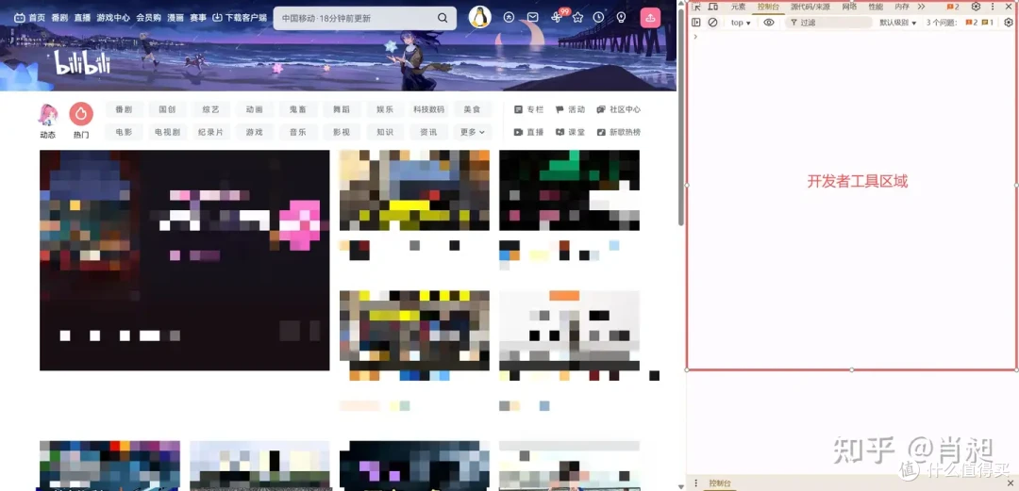Open the large featured carousel video
1019x491 pixels.
click(185, 260)
